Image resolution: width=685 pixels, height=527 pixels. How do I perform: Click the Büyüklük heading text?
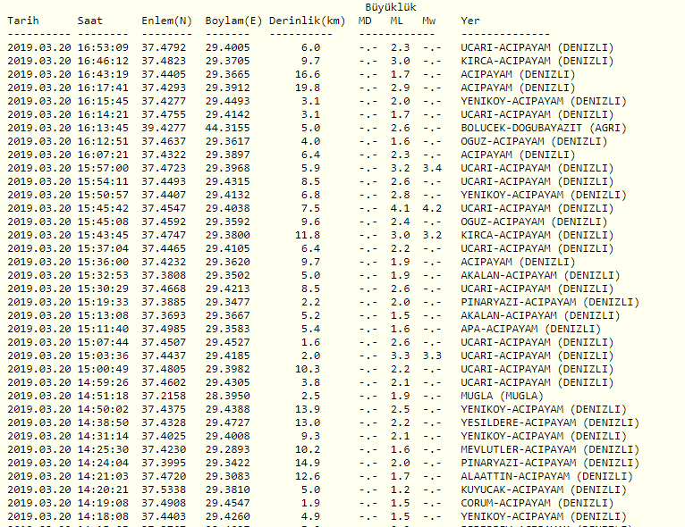(391, 7)
